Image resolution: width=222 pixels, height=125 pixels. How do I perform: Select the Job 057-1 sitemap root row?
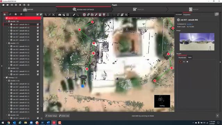(x=23, y=18)
